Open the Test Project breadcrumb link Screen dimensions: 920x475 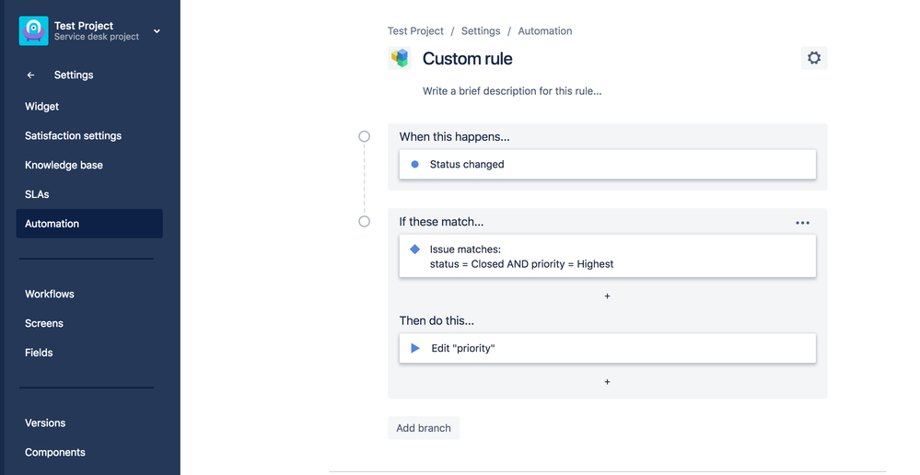[x=415, y=31]
